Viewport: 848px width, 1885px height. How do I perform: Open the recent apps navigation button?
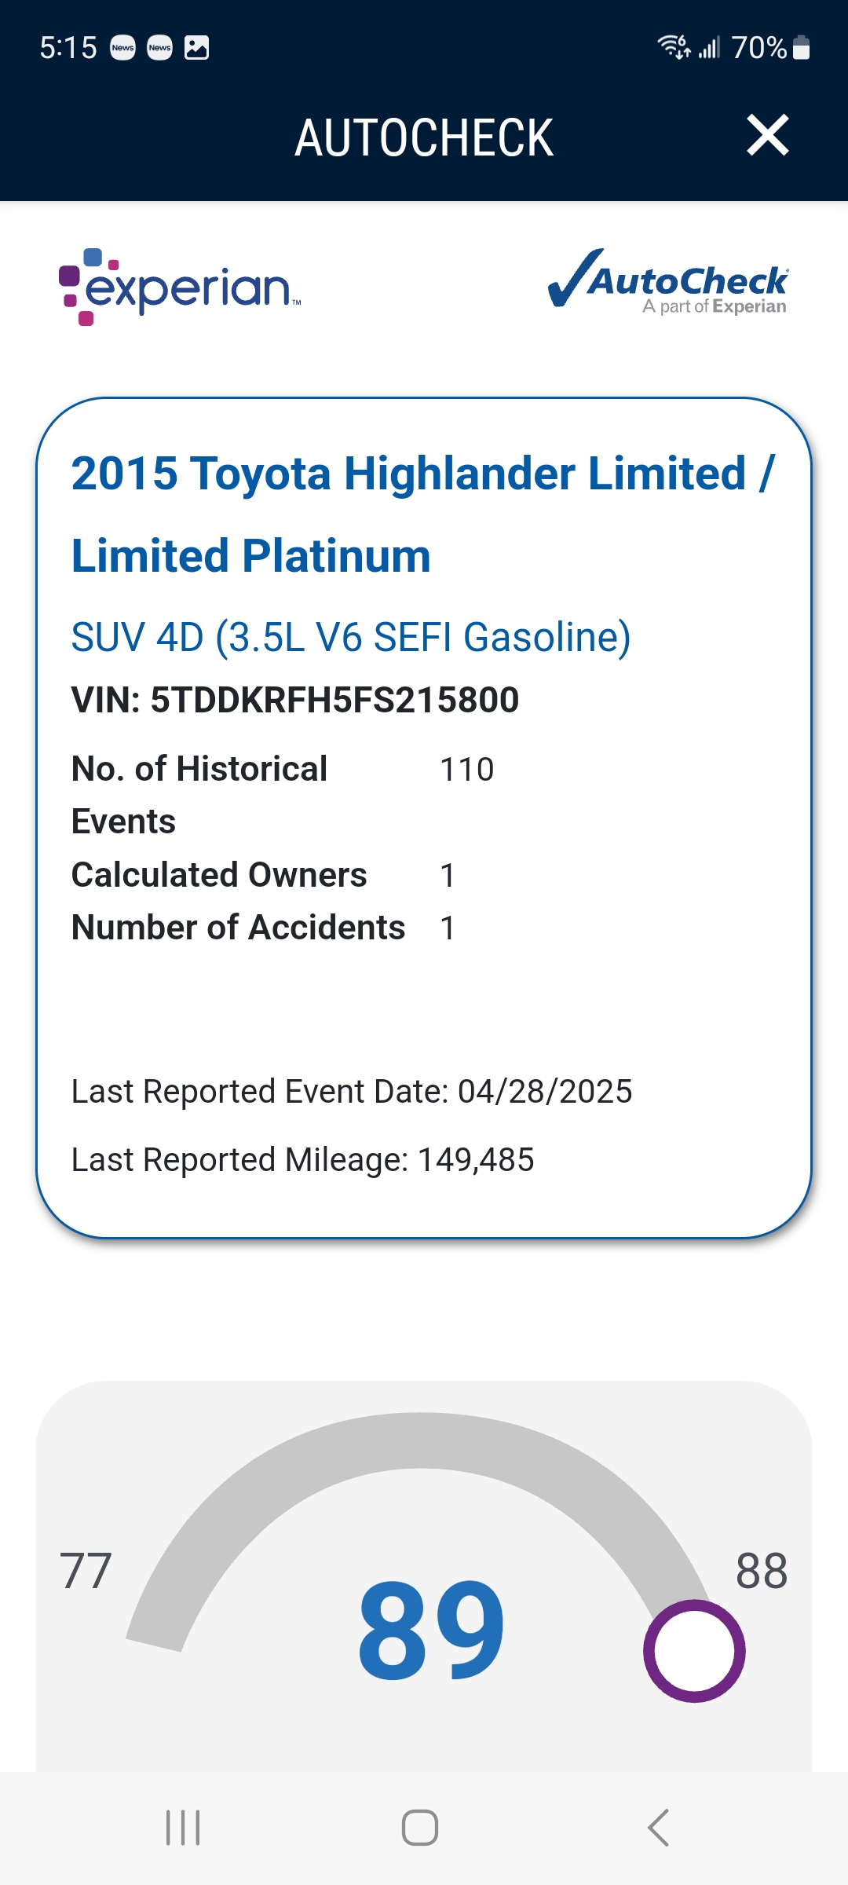coord(183,1828)
